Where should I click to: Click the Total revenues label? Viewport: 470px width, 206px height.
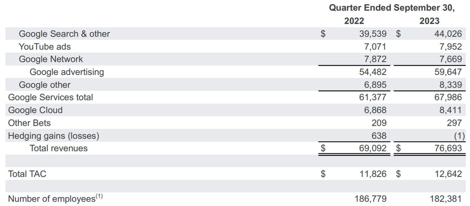tap(59, 148)
